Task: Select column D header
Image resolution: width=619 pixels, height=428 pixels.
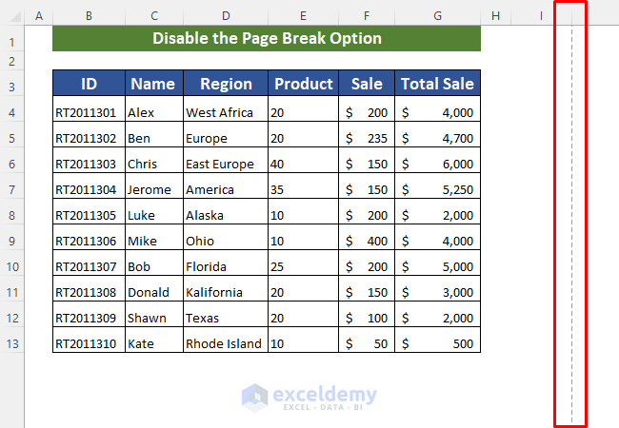Action: tap(226, 16)
